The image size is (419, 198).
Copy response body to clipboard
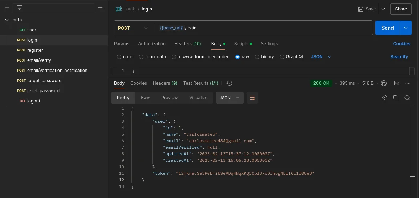[396, 98]
